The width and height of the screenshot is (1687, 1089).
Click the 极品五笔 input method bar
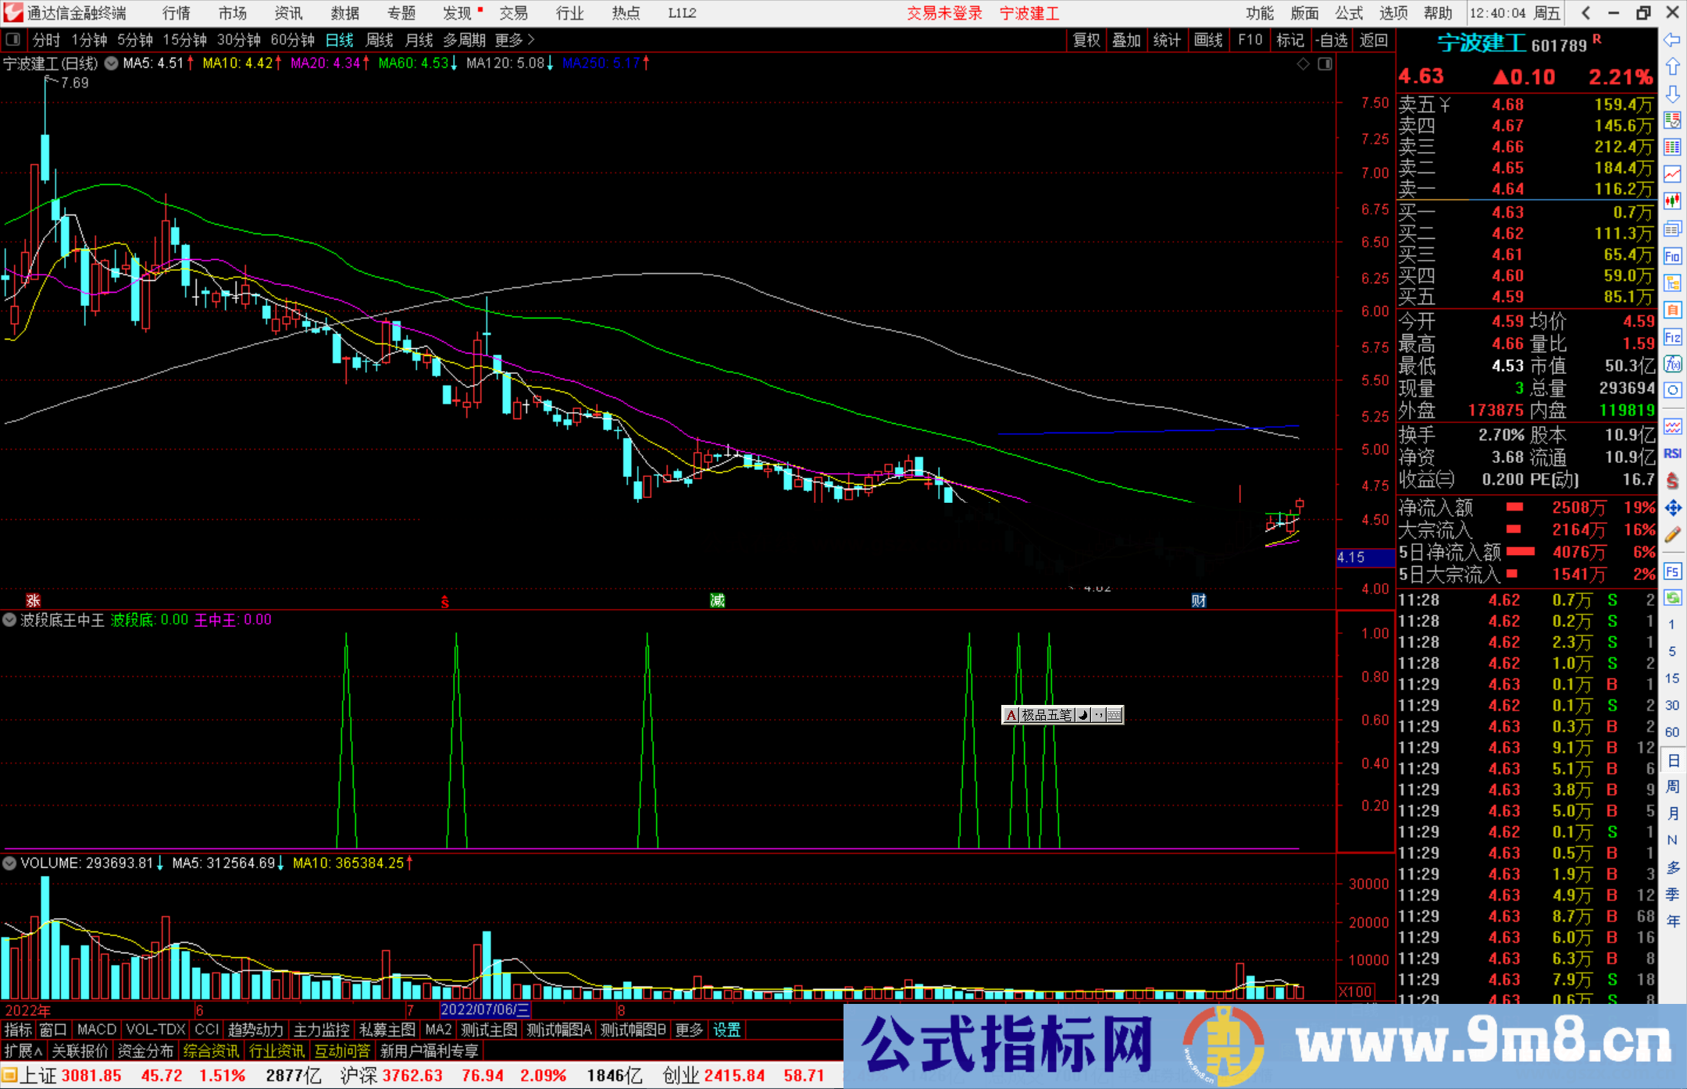click(1062, 714)
